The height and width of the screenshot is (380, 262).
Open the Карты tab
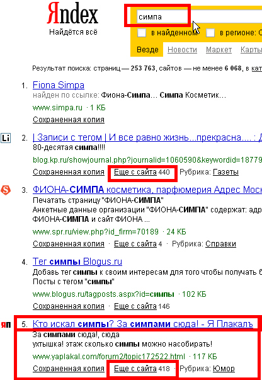[x=251, y=49]
